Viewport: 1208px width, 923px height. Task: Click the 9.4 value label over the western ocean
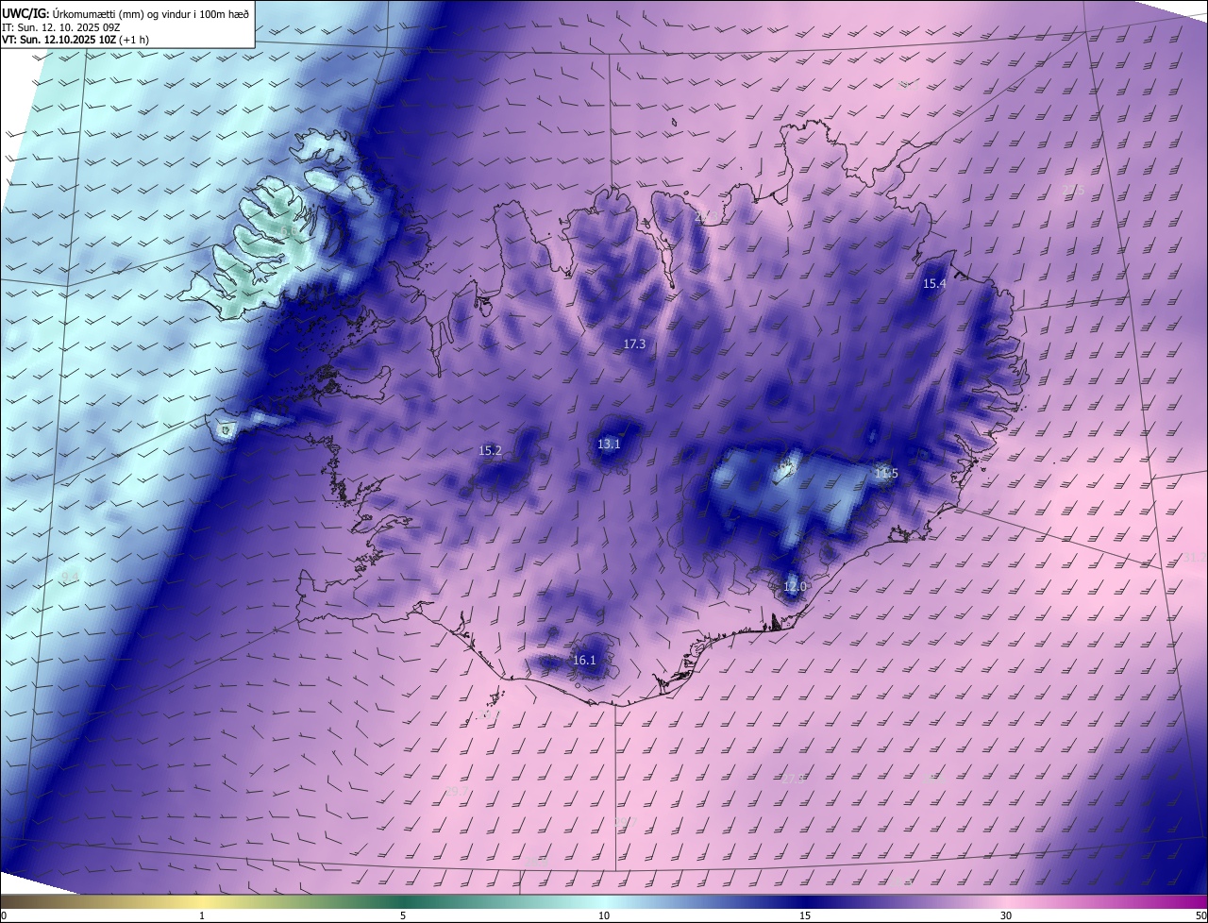coord(70,577)
